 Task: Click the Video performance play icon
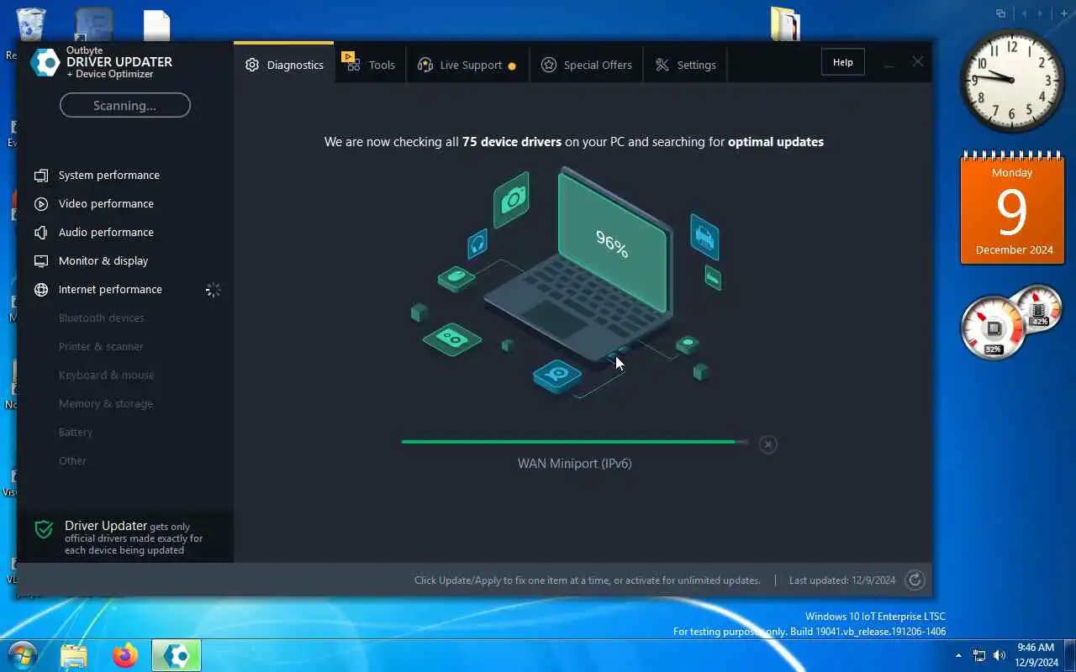(x=41, y=204)
